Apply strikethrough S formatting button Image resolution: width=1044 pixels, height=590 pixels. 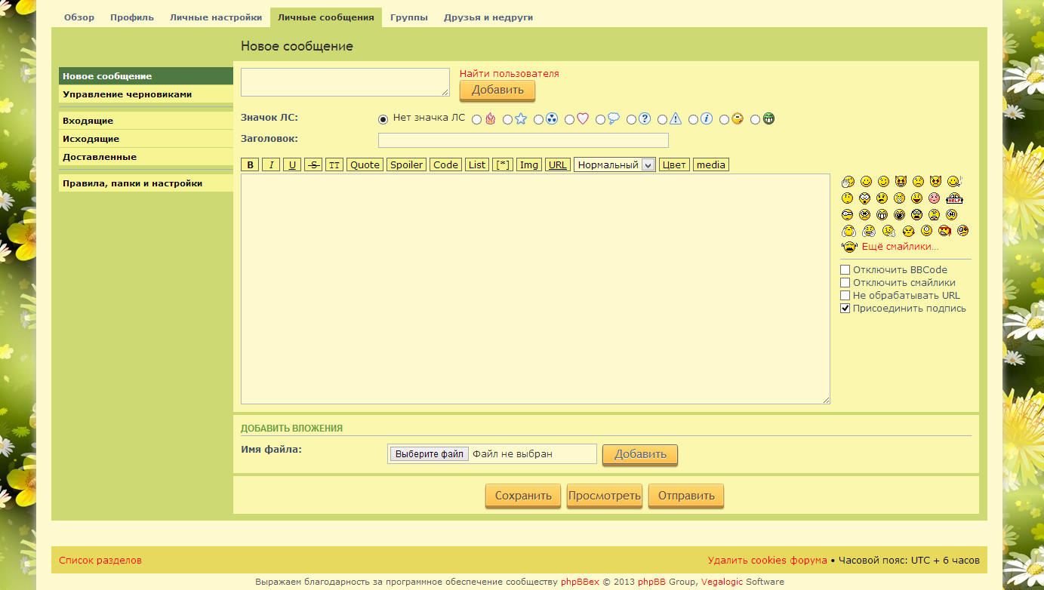(313, 165)
